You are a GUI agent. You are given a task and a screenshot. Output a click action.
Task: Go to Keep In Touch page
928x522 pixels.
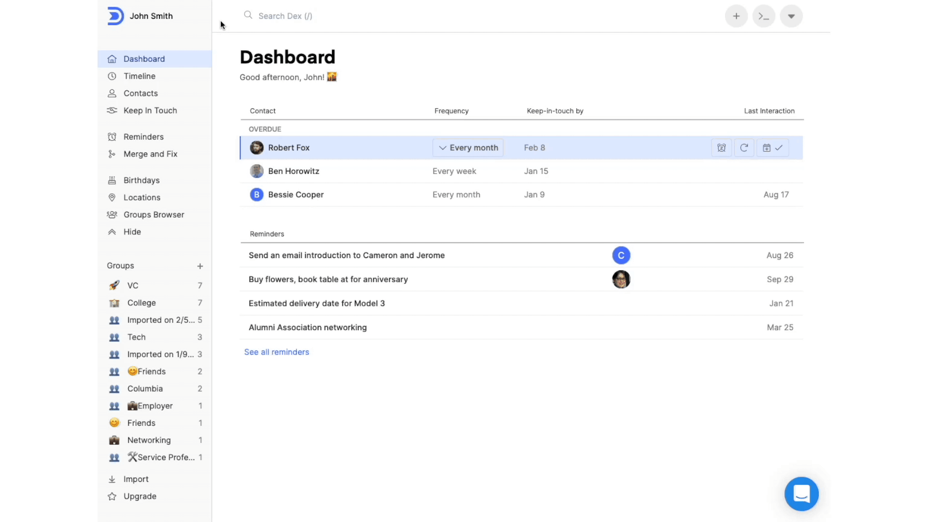pos(150,111)
